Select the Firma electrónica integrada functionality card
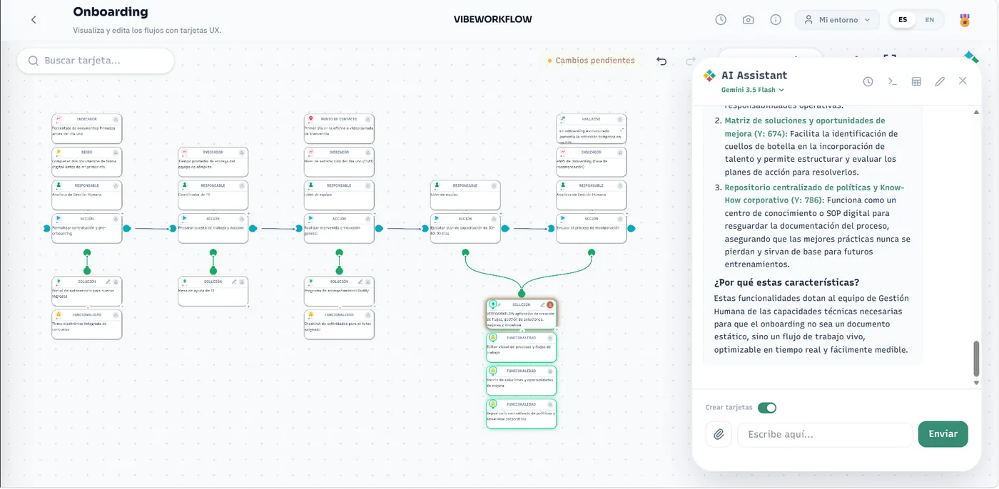The height and width of the screenshot is (489, 999). click(x=86, y=324)
